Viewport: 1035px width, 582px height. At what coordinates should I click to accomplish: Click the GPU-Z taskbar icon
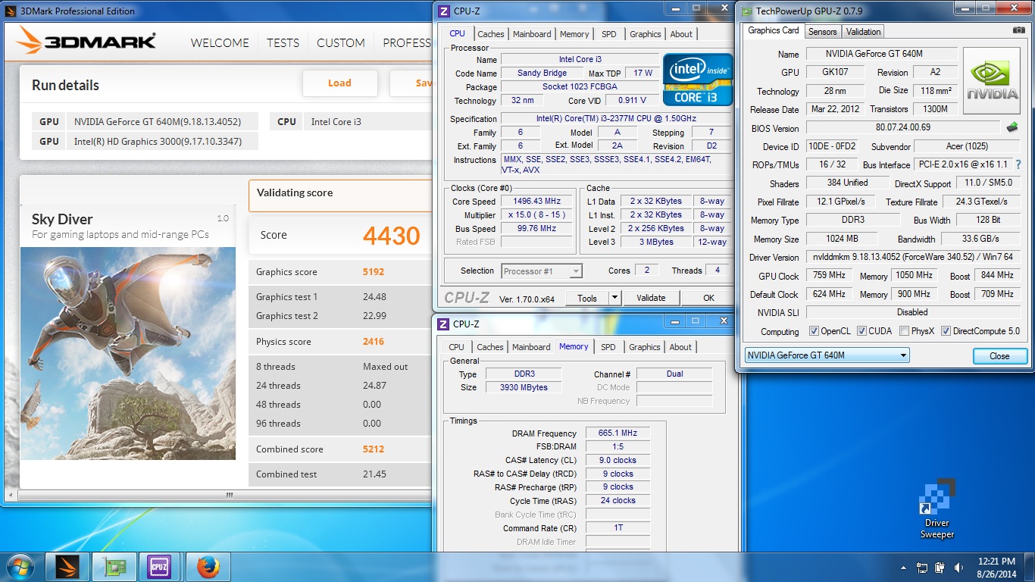pos(115,566)
